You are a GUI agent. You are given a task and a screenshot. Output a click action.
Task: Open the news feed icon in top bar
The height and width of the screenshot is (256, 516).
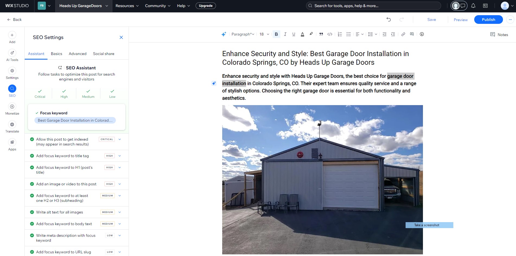pyautogui.click(x=485, y=6)
